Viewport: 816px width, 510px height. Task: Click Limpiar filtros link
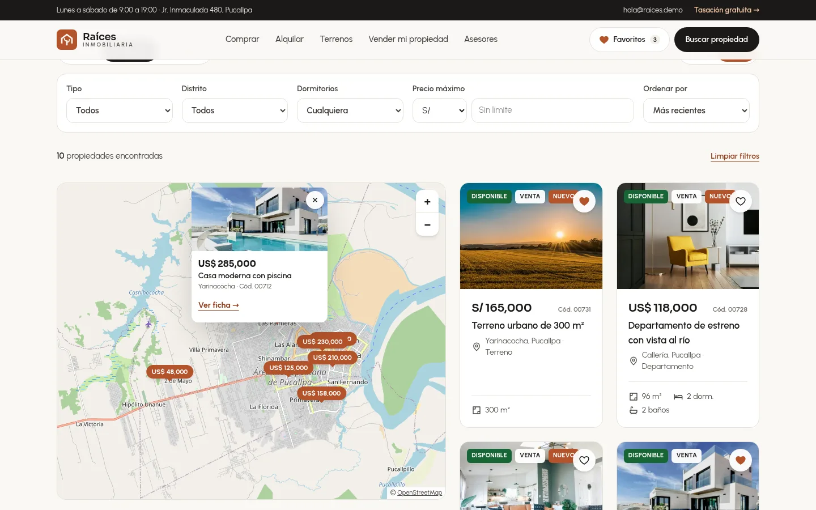pos(735,156)
